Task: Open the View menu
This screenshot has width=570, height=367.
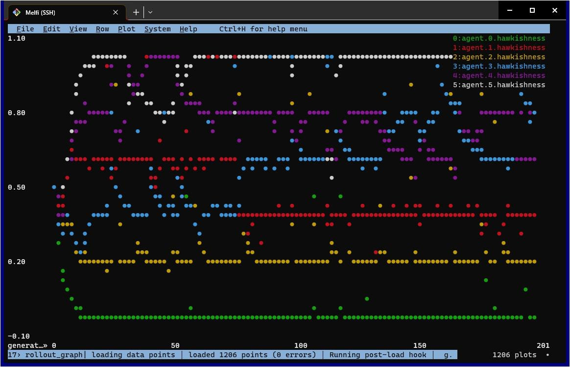Action: pos(78,29)
